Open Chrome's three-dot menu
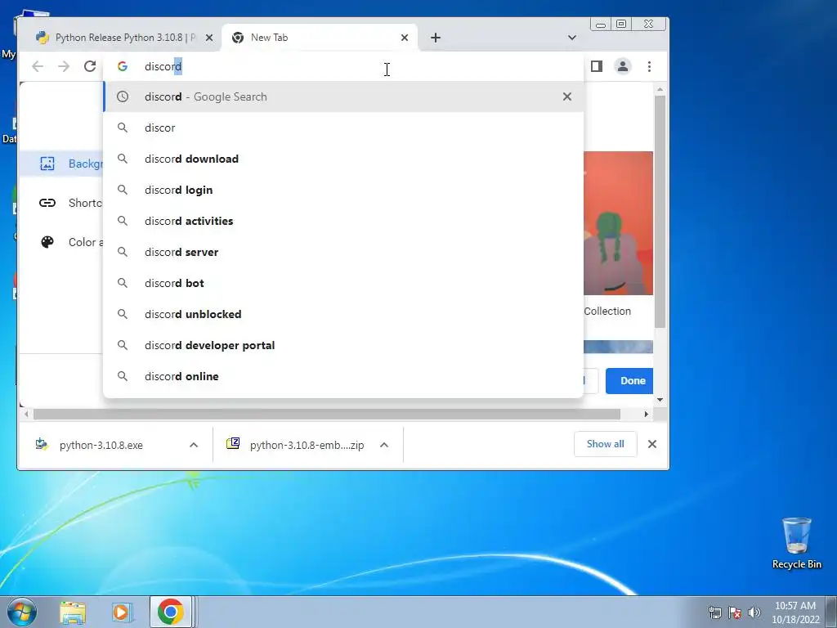 pyautogui.click(x=649, y=66)
